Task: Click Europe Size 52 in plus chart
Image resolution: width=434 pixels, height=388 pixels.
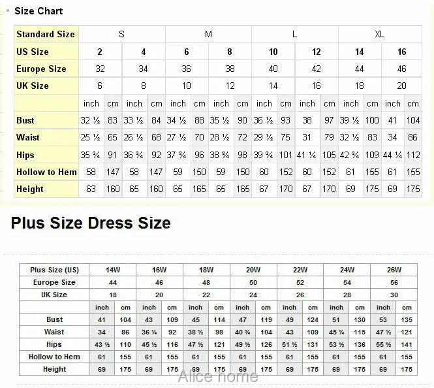Action: [x=300, y=282]
